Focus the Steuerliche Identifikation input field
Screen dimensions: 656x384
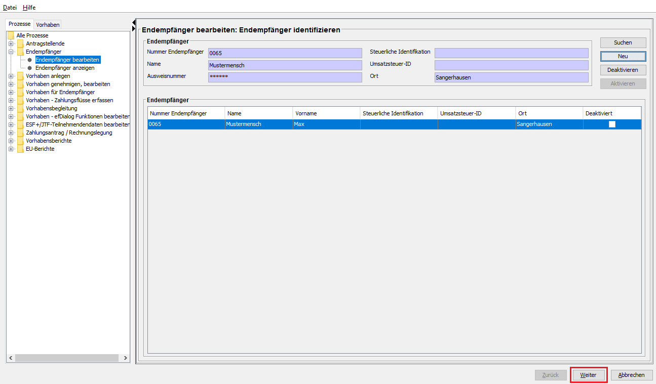pos(512,53)
